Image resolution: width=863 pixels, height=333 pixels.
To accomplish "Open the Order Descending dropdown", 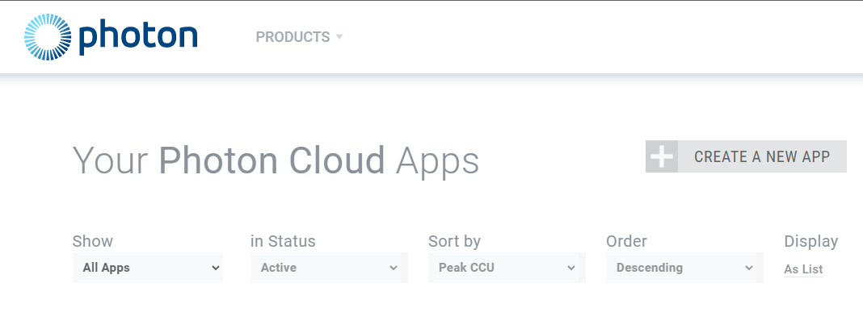I will coord(684,268).
